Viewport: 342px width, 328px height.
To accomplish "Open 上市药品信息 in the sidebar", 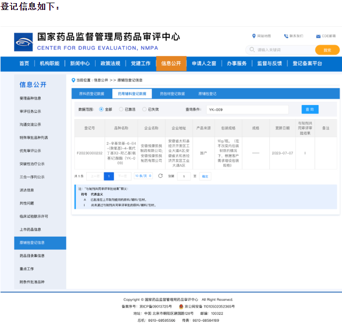I will (30, 229).
